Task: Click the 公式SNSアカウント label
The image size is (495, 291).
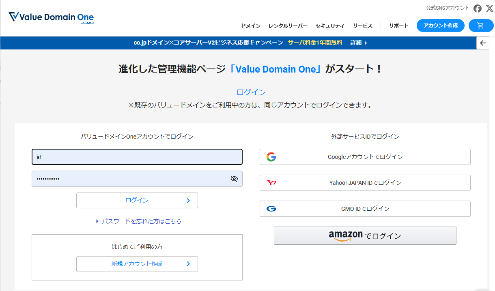Action: [448, 8]
